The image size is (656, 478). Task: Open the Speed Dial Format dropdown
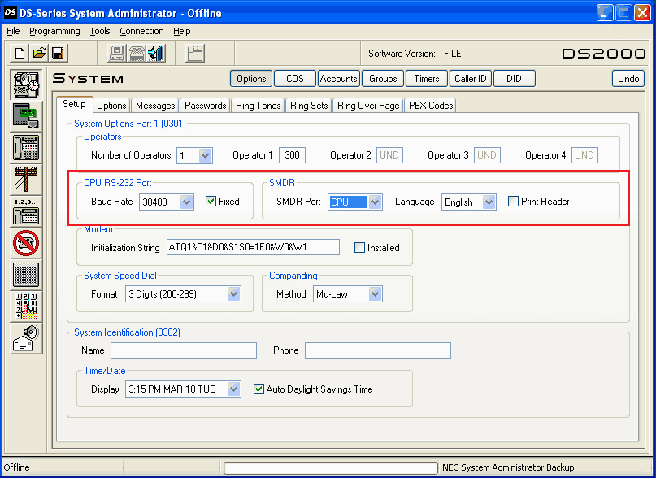(234, 294)
